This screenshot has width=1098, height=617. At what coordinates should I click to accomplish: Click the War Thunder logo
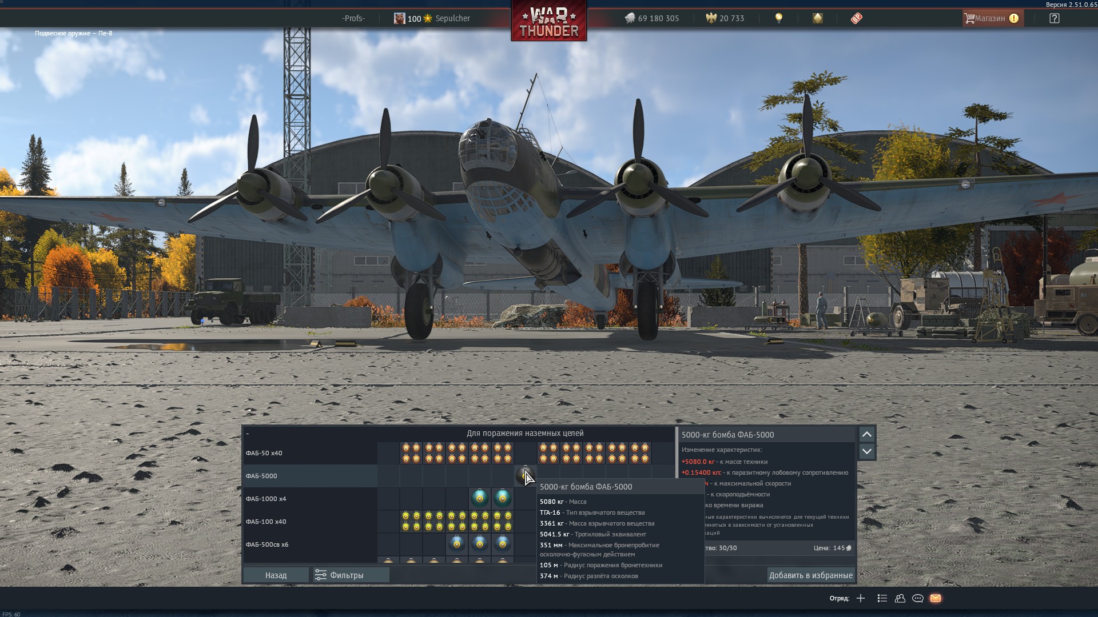point(548,22)
